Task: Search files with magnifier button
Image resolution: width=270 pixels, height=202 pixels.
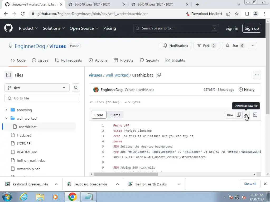Action: coord(76,88)
